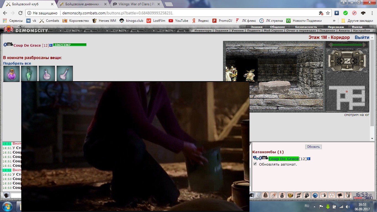
Task: Click the coin hand-over icon
Action: (x=307, y=195)
